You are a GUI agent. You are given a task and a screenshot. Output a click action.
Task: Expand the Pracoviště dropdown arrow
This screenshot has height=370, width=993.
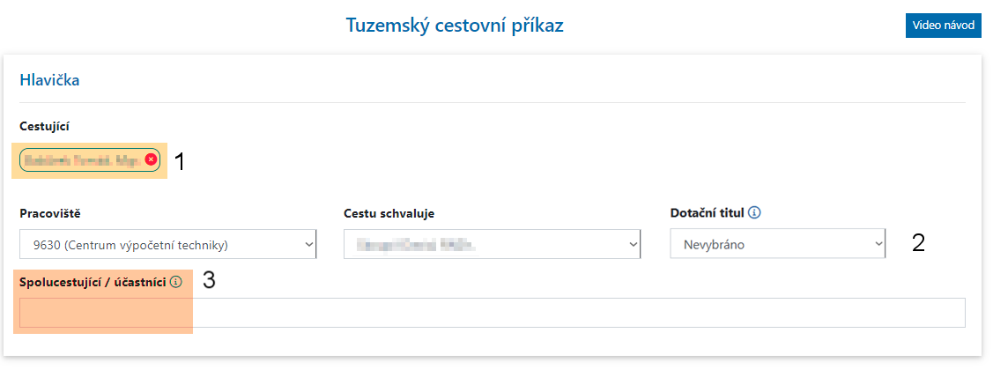pos(308,244)
